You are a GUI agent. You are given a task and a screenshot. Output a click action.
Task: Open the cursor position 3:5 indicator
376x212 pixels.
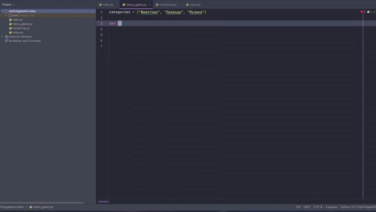point(298,207)
